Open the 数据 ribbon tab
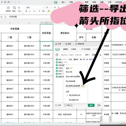Viewport: 126px width, 126px height. 86,2
